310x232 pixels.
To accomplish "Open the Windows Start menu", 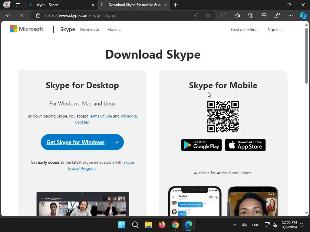I will click(122, 225).
